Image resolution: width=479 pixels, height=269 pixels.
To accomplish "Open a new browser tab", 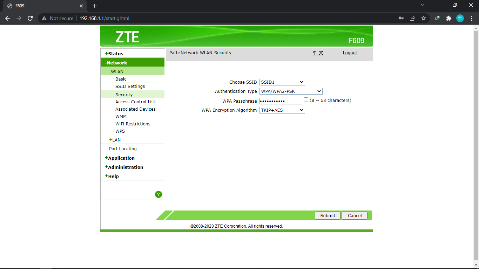I will 95,6.
